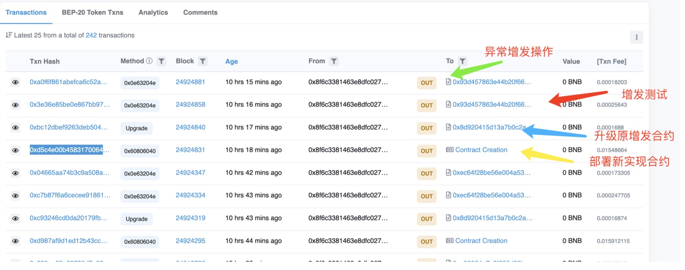
Task: Filter transactions by From address
Action: pyautogui.click(x=333, y=61)
